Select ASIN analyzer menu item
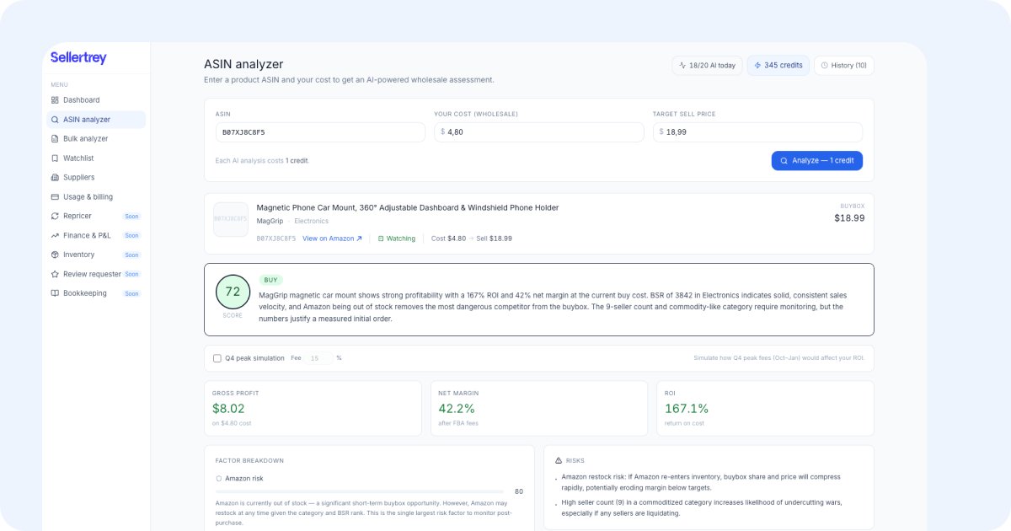The image size is (1011, 531). pyautogui.click(x=96, y=120)
